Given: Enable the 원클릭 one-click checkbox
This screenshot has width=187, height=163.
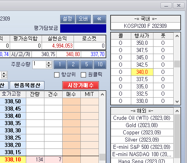Looking at the screenshot, I should pyautogui.click(x=83, y=75).
